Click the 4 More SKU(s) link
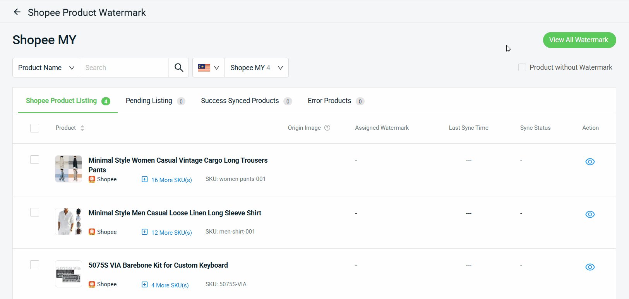The image size is (629, 299). coord(170,285)
